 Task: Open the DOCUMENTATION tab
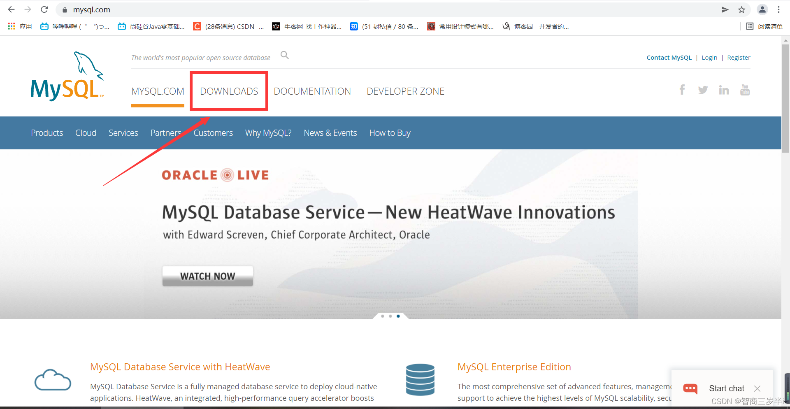(x=312, y=91)
